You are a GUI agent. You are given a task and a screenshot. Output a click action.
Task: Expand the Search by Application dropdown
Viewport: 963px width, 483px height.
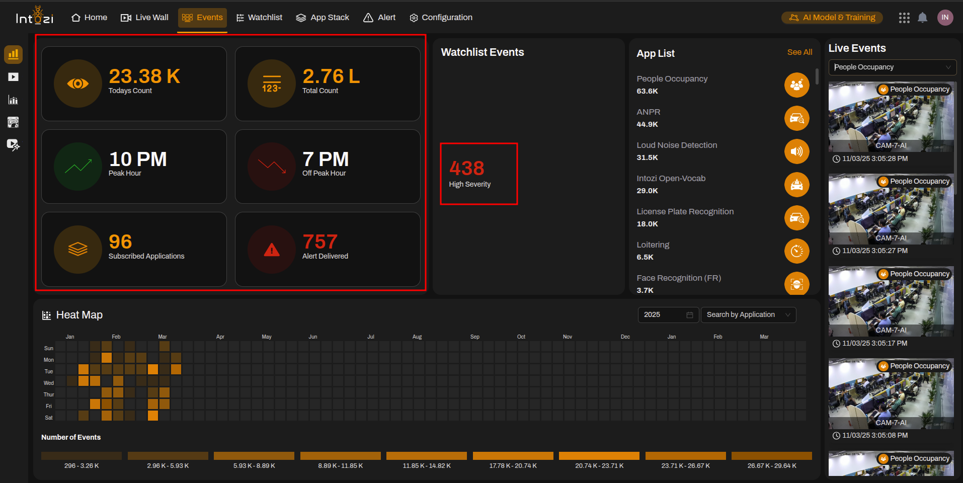748,314
